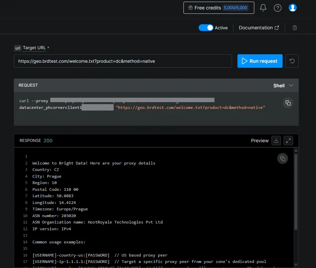This screenshot has height=268, width=316.
Task: Expand the response to fullscreen
Action: coord(288,141)
